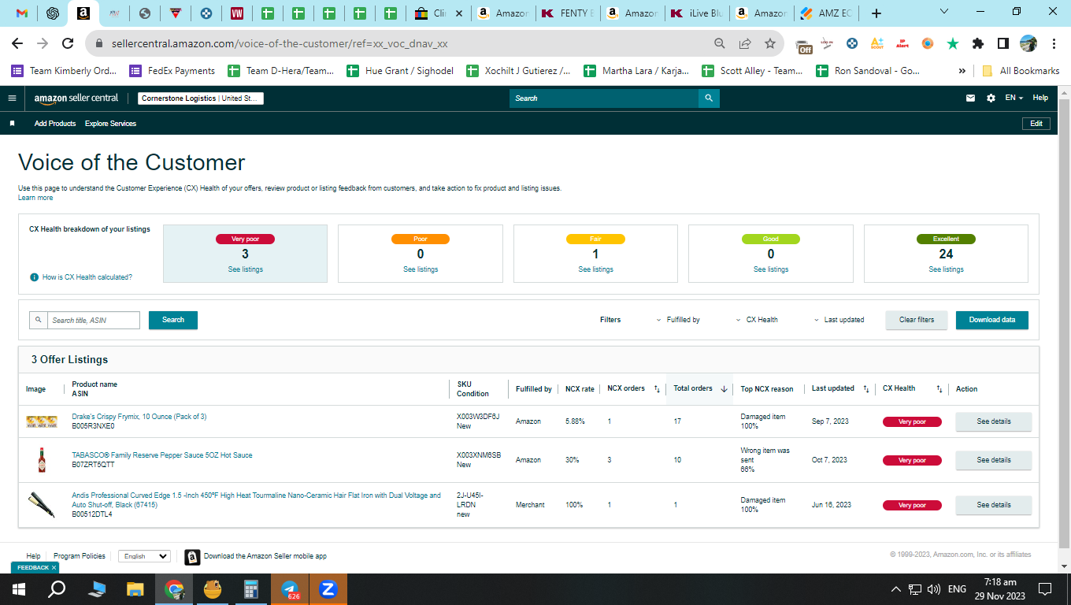Click the Andis flat iron product thumbnail

[x=42, y=505]
